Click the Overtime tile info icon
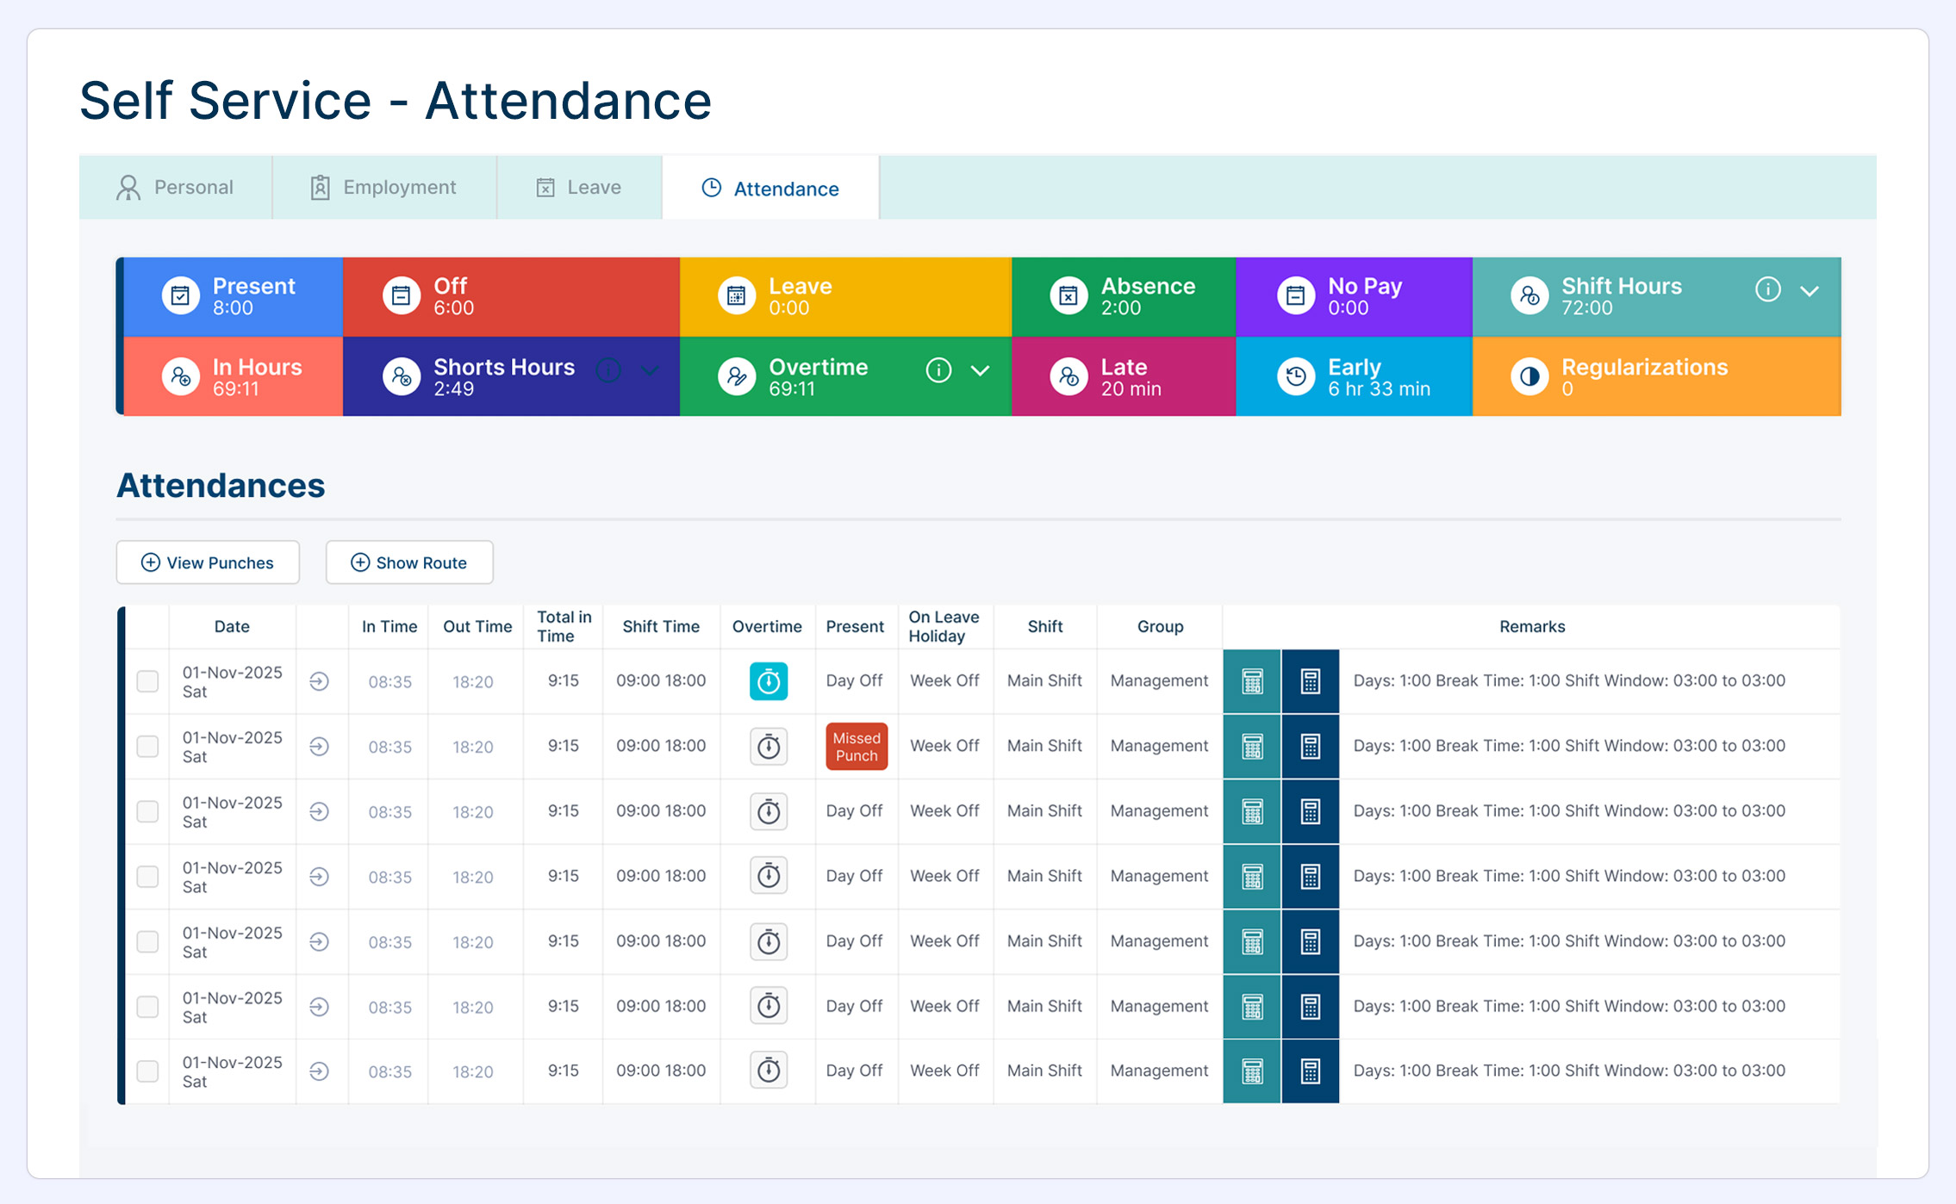 tap(938, 370)
